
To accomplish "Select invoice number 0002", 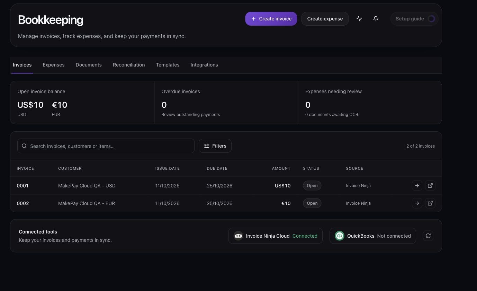I will coord(23,203).
